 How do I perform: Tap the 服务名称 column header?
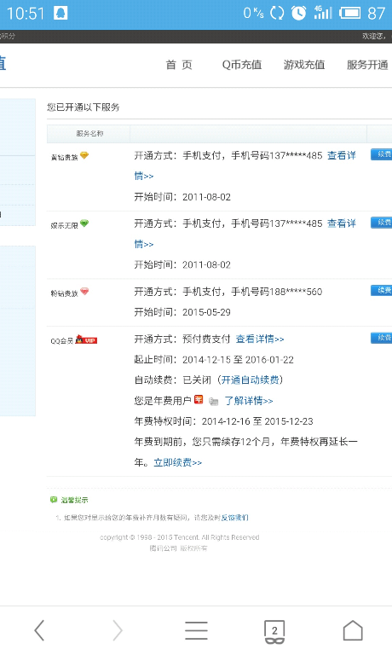click(x=89, y=134)
